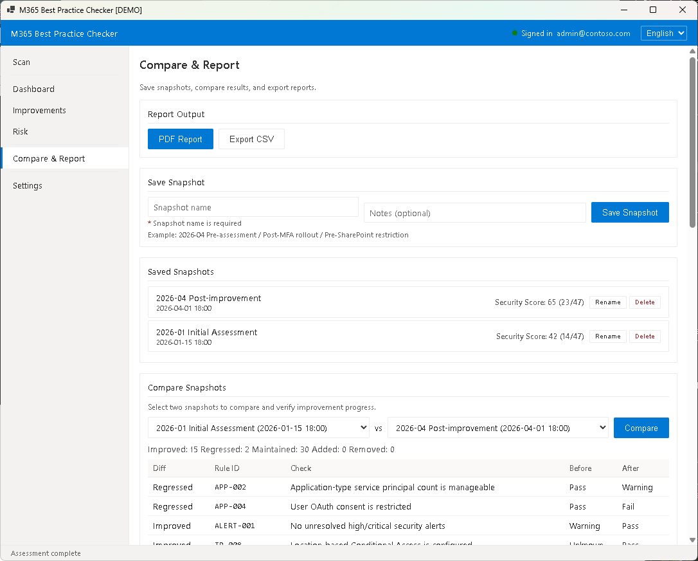Click the Save Snapshot button
Viewport: 698px width, 561px height.
(x=629, y=212)
